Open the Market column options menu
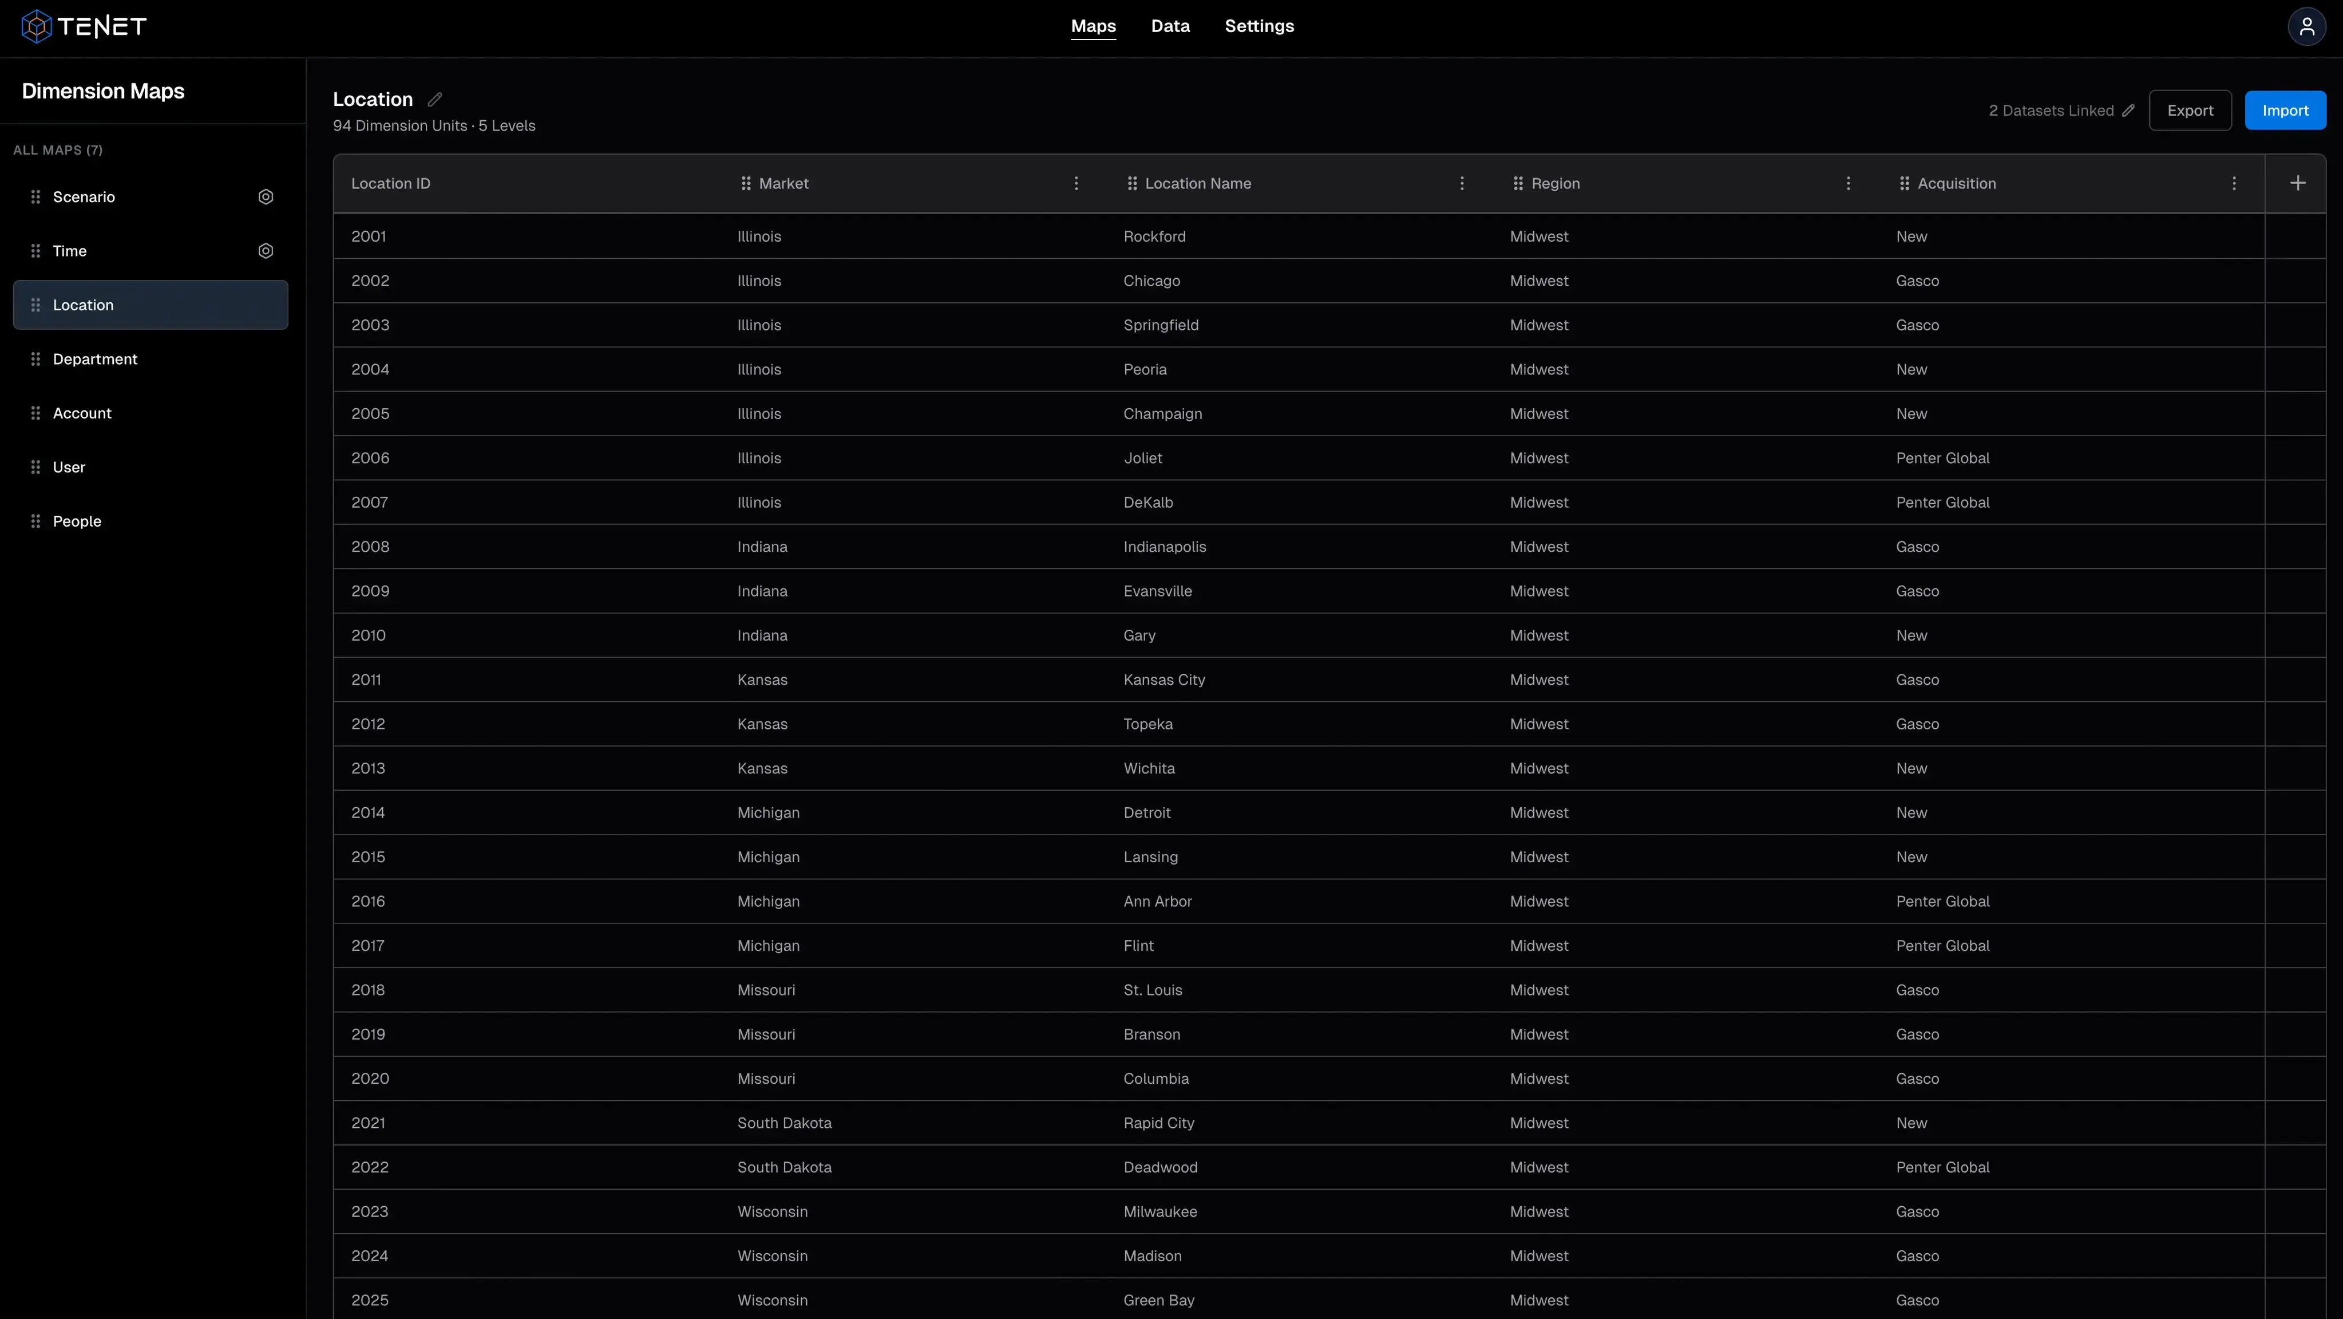This screenshot has height=1319, width=2343. point(1076,183)
